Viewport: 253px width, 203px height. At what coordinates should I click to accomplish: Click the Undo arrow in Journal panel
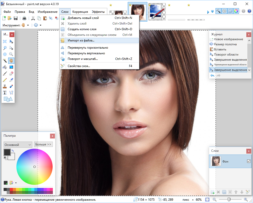[212, 76]
